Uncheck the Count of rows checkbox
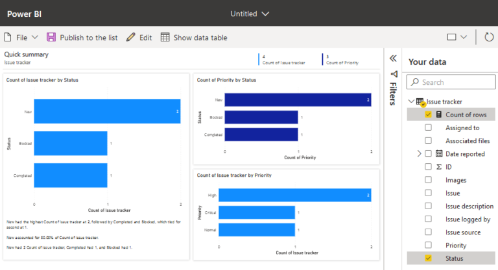Viewport: 498px width, 270px height. pos(428,115)
